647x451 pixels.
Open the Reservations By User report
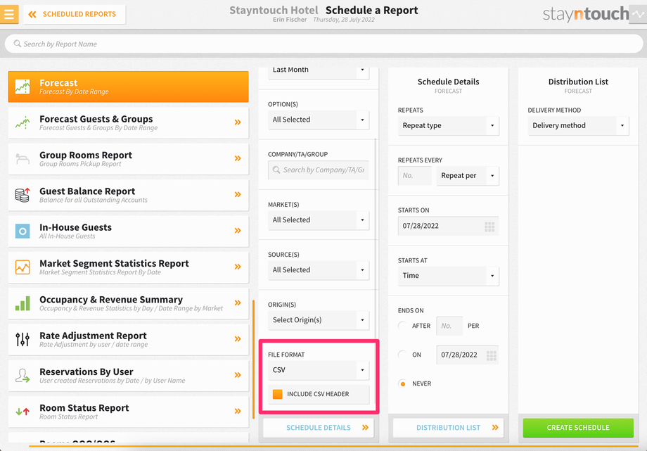[x=128, y=376]
